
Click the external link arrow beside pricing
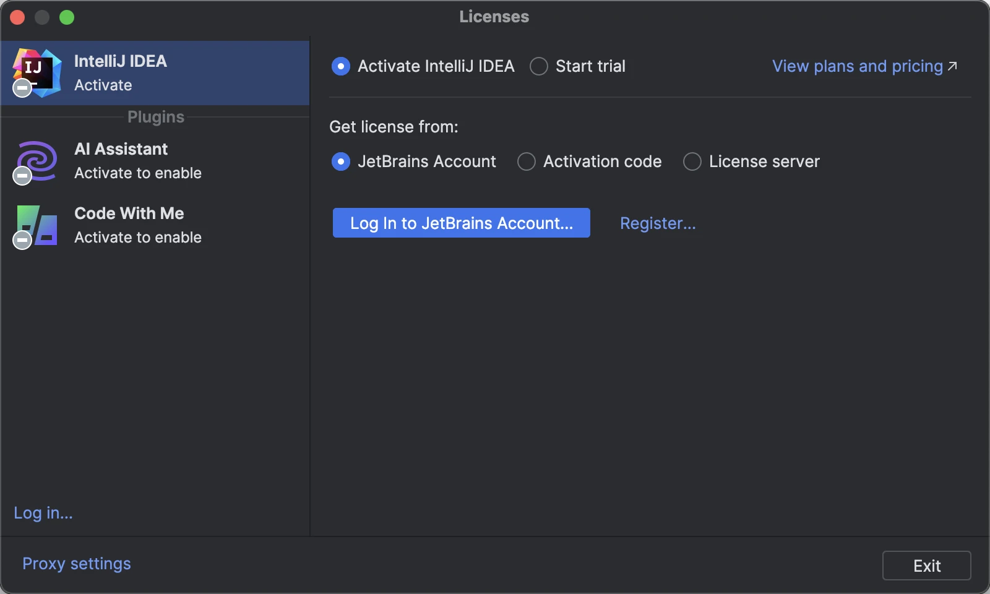tap(953, 66)
